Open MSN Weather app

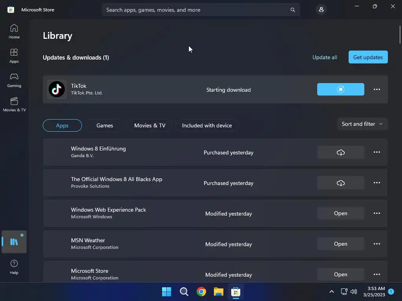click(x=340, y=244)
